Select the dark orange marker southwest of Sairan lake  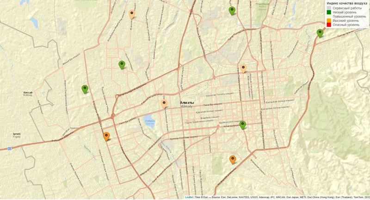point(106,136)
